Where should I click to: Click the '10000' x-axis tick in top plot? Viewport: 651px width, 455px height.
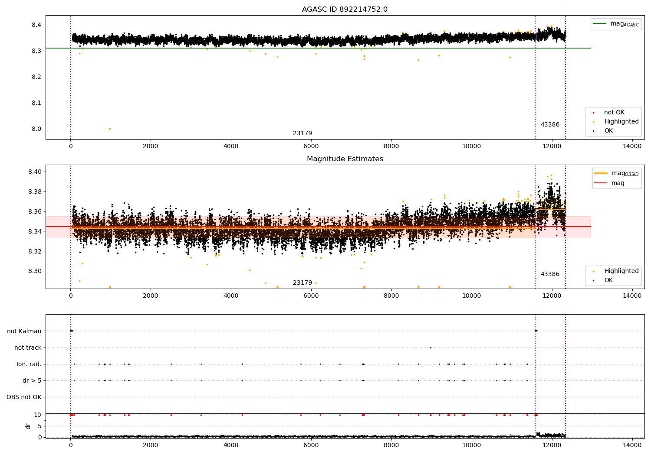click(471, 146)
